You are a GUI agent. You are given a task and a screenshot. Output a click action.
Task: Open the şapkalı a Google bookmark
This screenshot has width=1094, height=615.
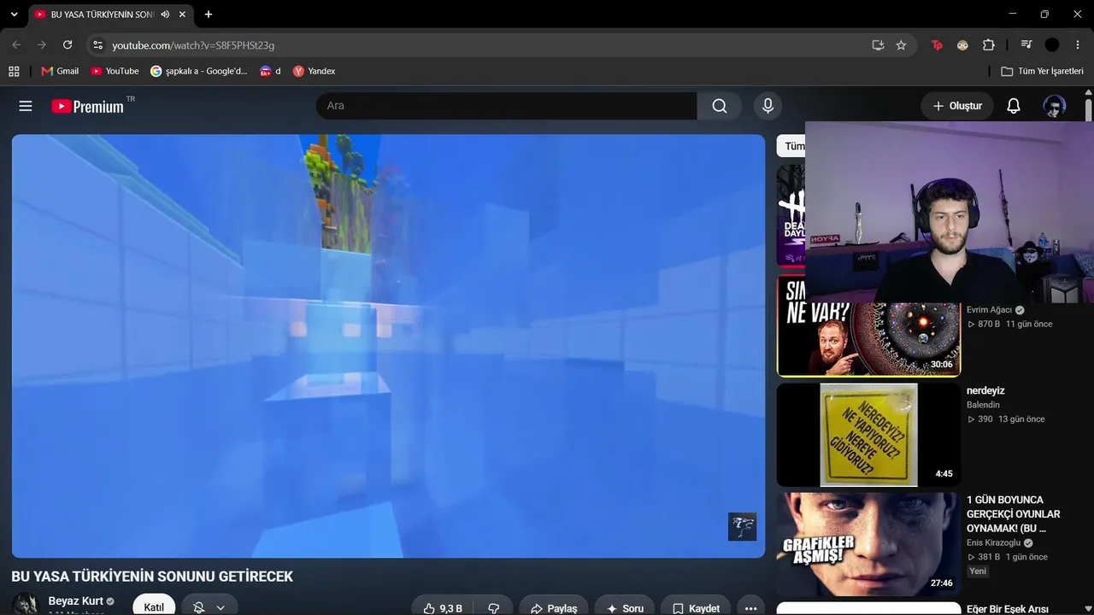tap(199, 72)
